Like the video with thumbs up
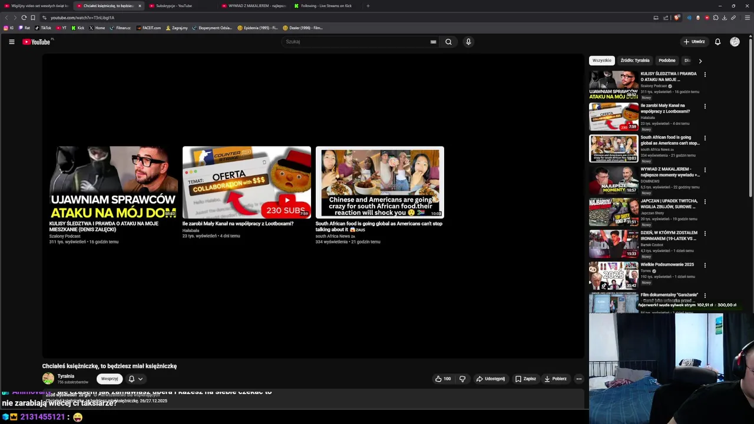 pyautogui.click(x=443, y=379)
